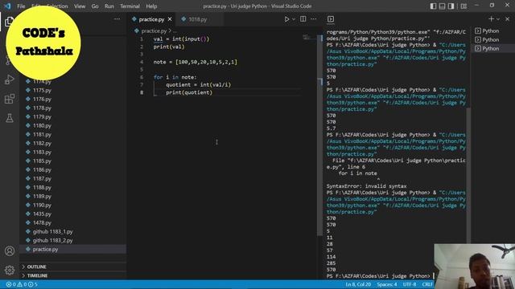Screen dimensions: 515x289
Task: Open 1190.py in the explorer
Action: (x=42, y=206)
